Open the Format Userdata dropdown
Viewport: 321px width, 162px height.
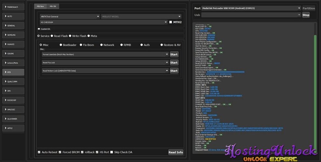point(105,54)
